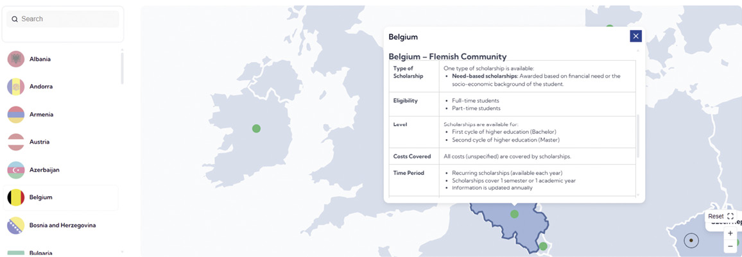Select Bulgaria in the country list
Image resolution: width=742 pixels, height=257 pixels.
(x=40, y=253)
